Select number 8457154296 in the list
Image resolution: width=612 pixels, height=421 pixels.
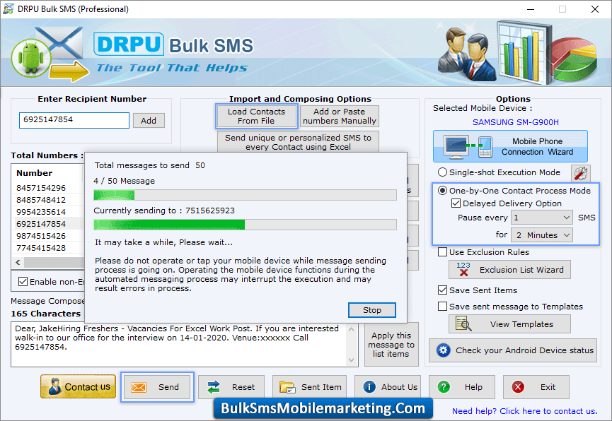(41, 188)
